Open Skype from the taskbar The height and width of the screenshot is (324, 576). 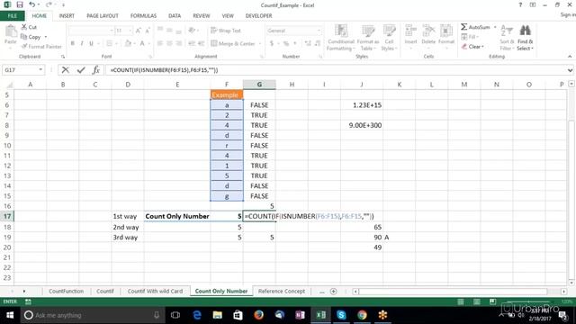pyautogui.click(x=341, y=315)
